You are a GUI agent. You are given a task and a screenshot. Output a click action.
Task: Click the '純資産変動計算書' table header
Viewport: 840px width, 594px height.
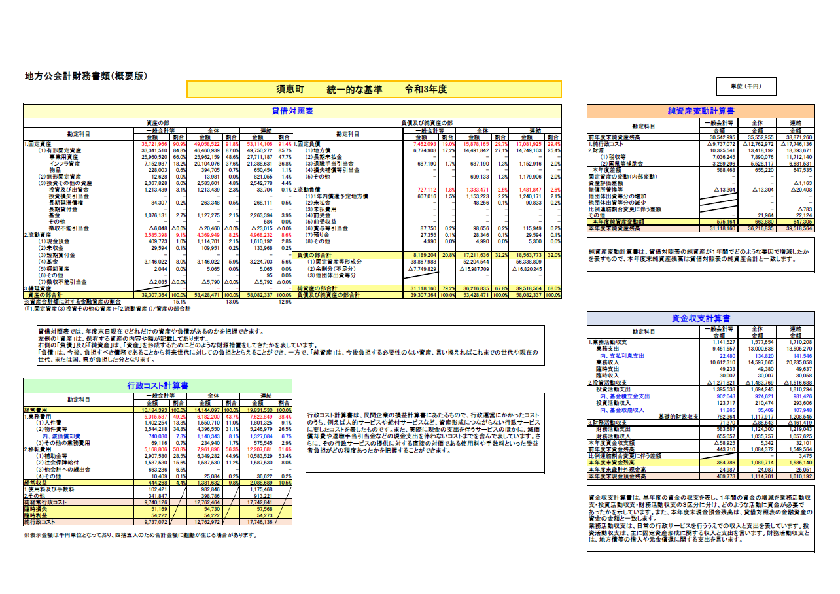point(701,111)
